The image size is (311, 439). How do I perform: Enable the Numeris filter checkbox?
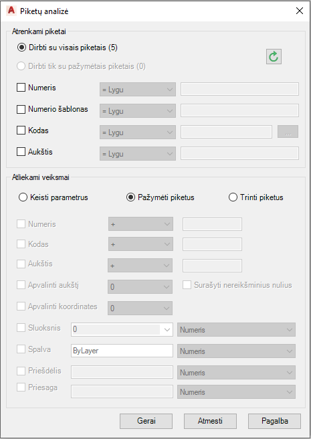(21, 88)
